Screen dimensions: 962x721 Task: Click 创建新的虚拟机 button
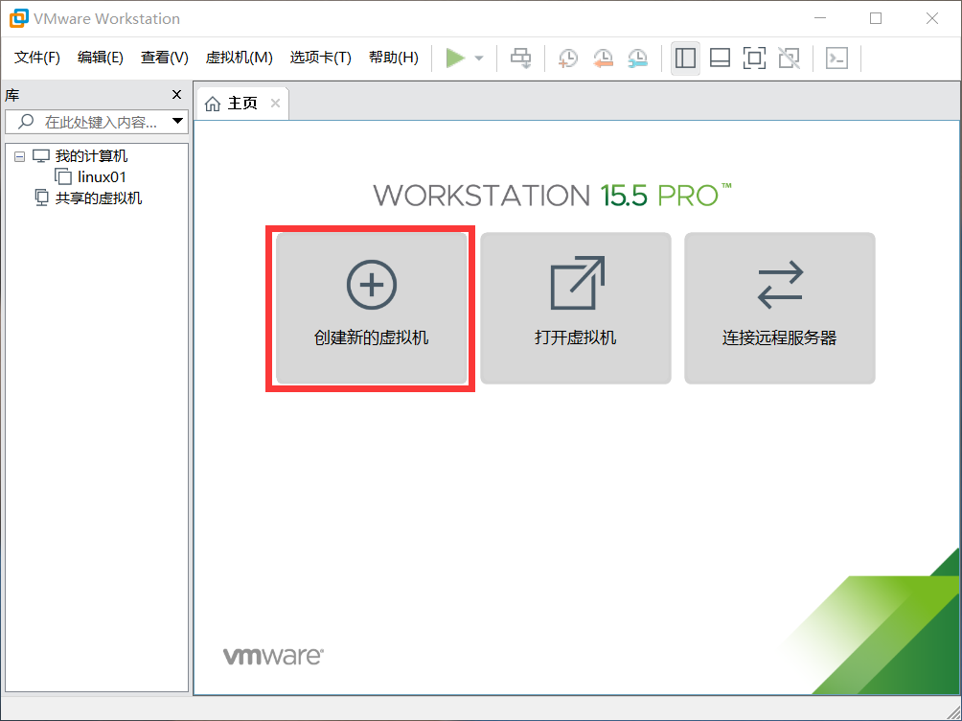coord(370,308)
